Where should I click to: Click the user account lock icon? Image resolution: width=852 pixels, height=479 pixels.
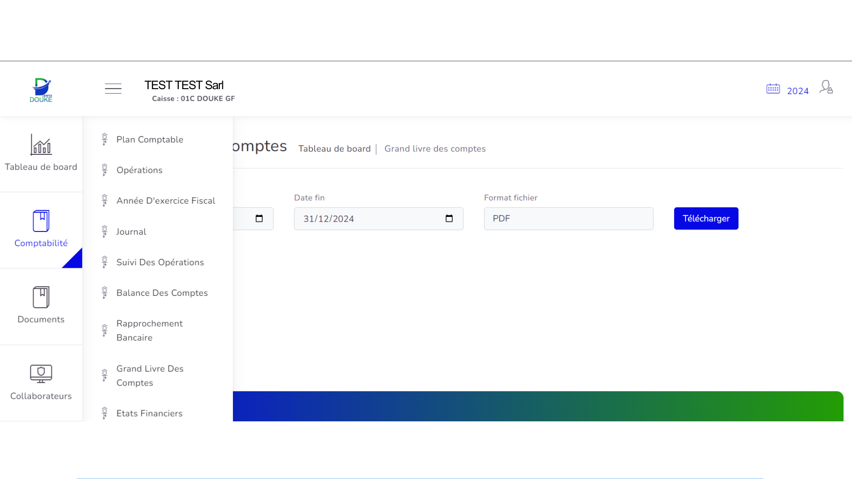826,87
